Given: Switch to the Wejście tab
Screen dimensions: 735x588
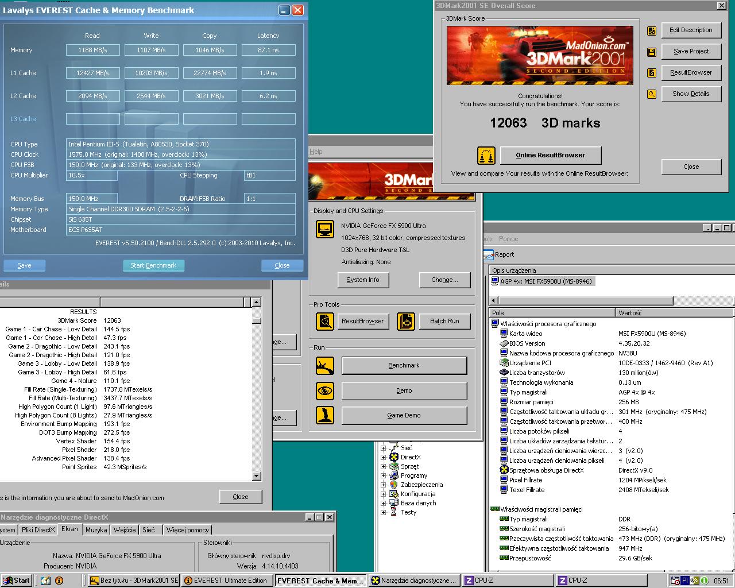Looking at the screenshot, I should click(x=125, y=530).
